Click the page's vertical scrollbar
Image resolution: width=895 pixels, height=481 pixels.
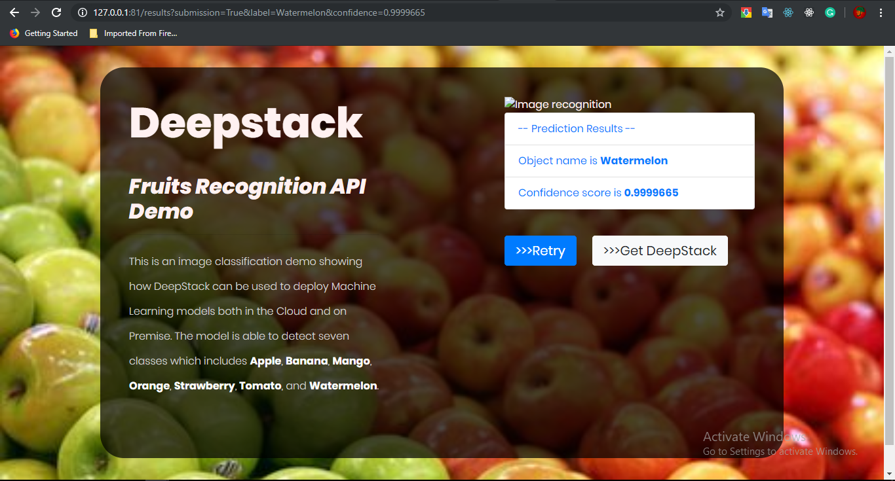tap(890, 252)
